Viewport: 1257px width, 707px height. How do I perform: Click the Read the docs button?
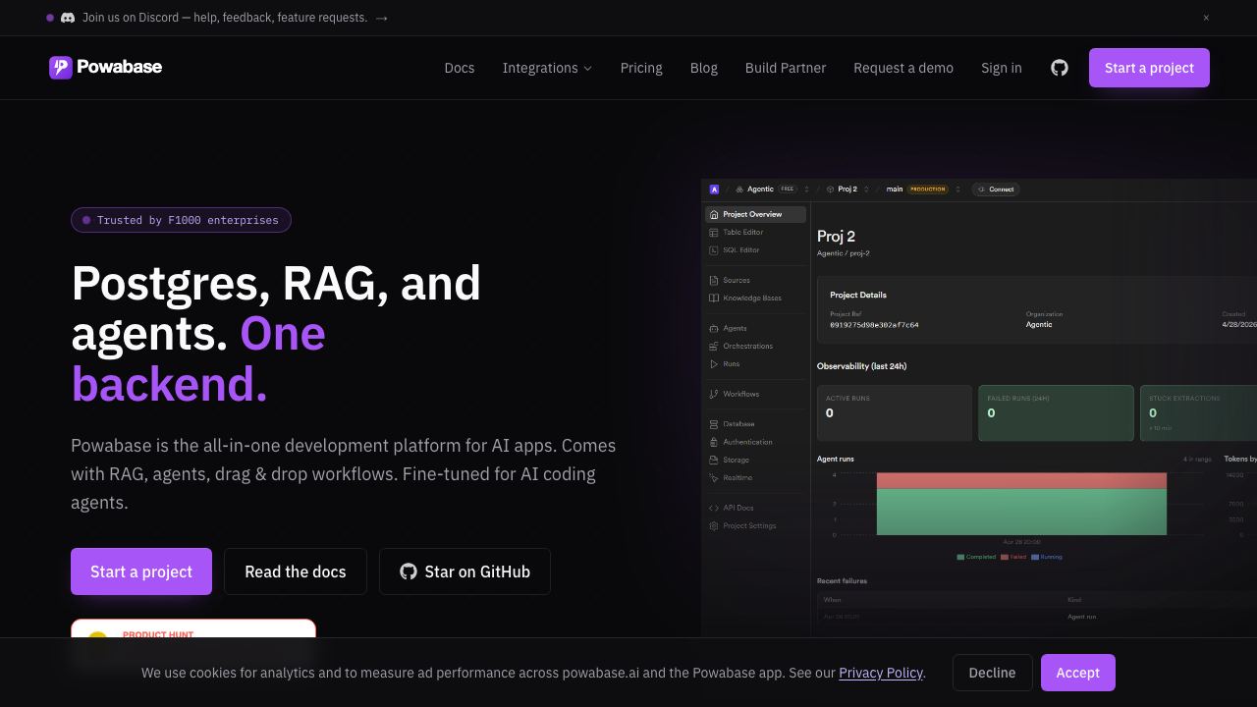(x=296, y=571)
